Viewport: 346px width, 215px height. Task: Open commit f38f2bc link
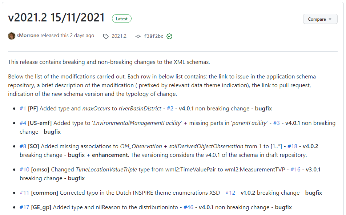(154, 36)
